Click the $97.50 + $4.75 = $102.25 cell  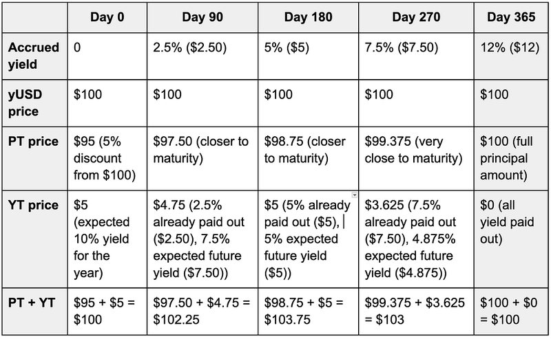(x=202, y=310)
